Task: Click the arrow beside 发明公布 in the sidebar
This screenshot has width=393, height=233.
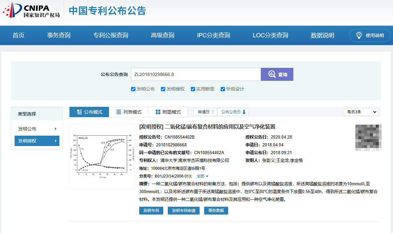Action: [x=55, y=129]
